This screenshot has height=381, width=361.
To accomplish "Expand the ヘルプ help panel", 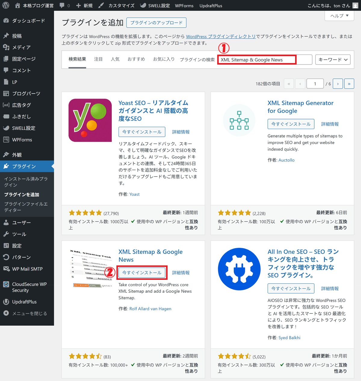I will click(339, 16).
